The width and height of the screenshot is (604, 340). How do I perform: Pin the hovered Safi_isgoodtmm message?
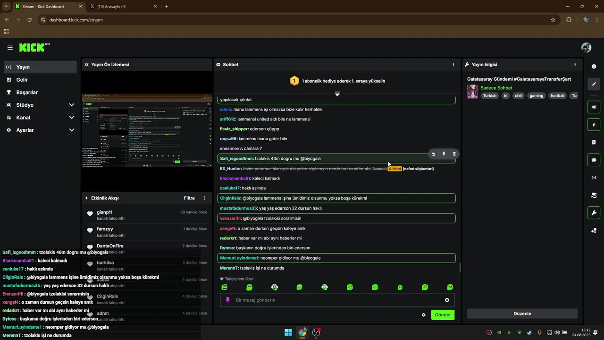click(444, 154)
